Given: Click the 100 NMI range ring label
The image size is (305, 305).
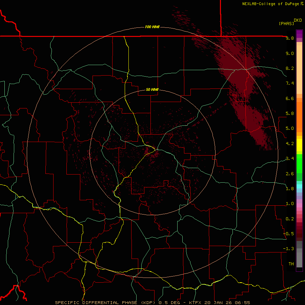Looking at the screenshot, I should click(152, 27).
